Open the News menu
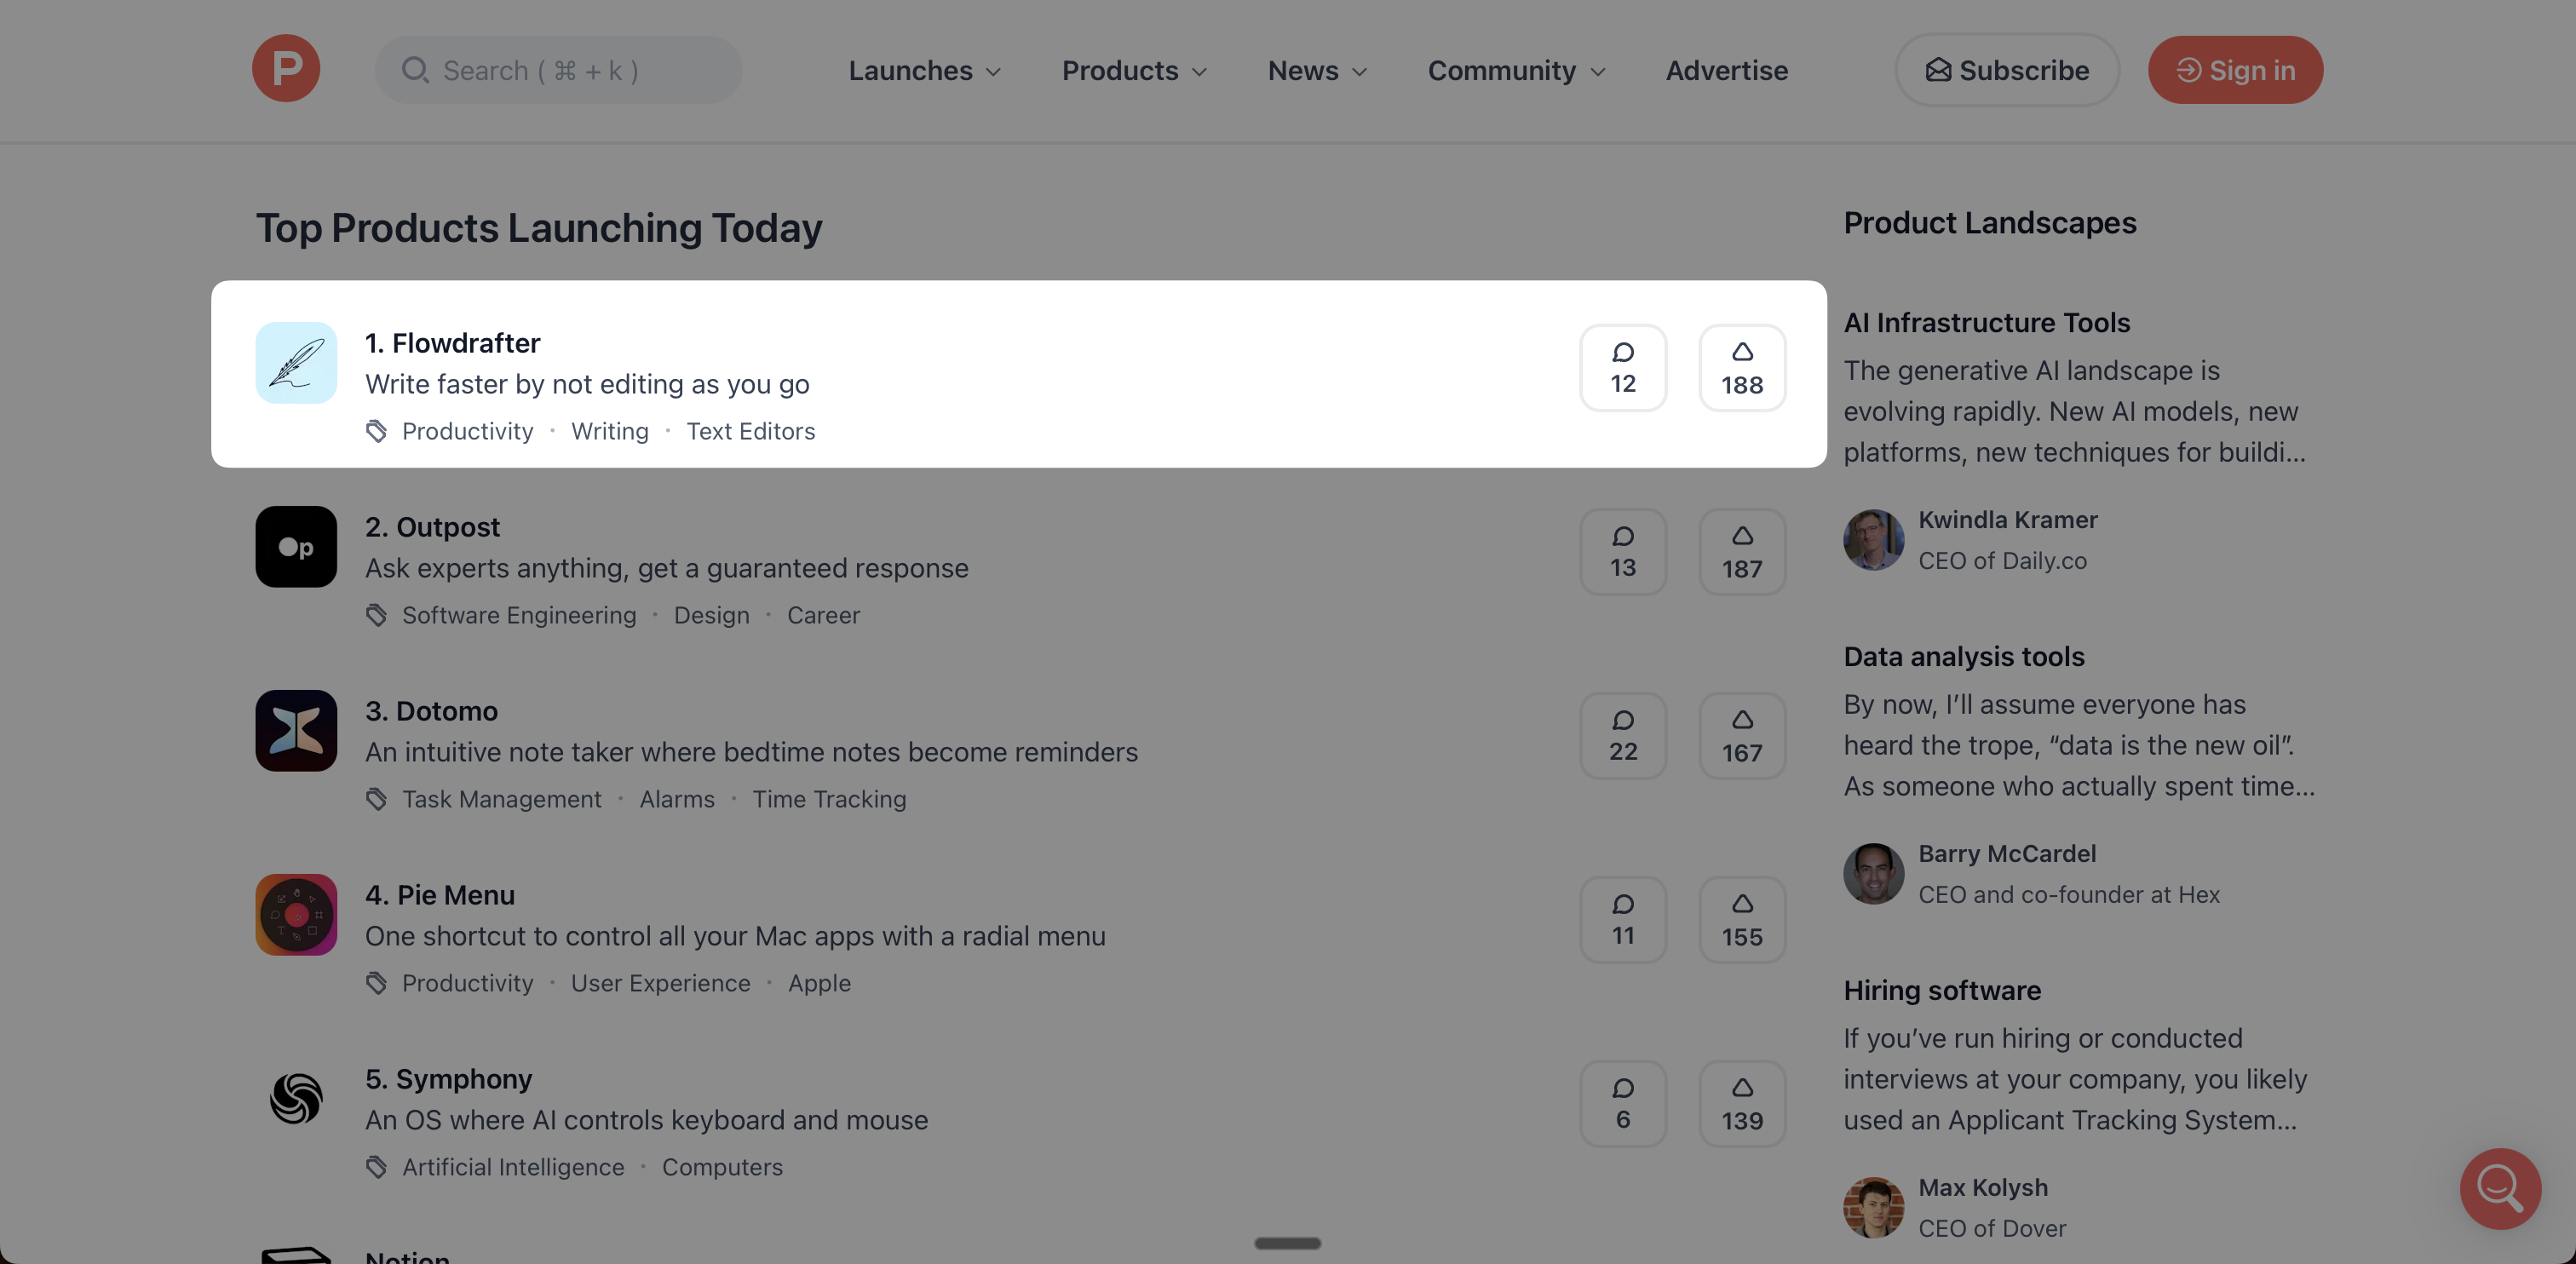This screenshot has height=1264, width=2576. coord(1317,71)
